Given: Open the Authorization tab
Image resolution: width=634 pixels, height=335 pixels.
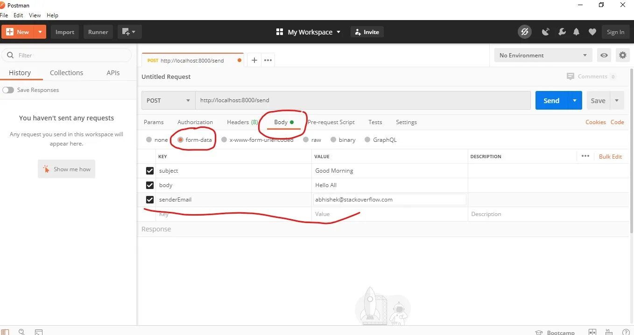Looking at the screenshot, I should coord(195,122).
